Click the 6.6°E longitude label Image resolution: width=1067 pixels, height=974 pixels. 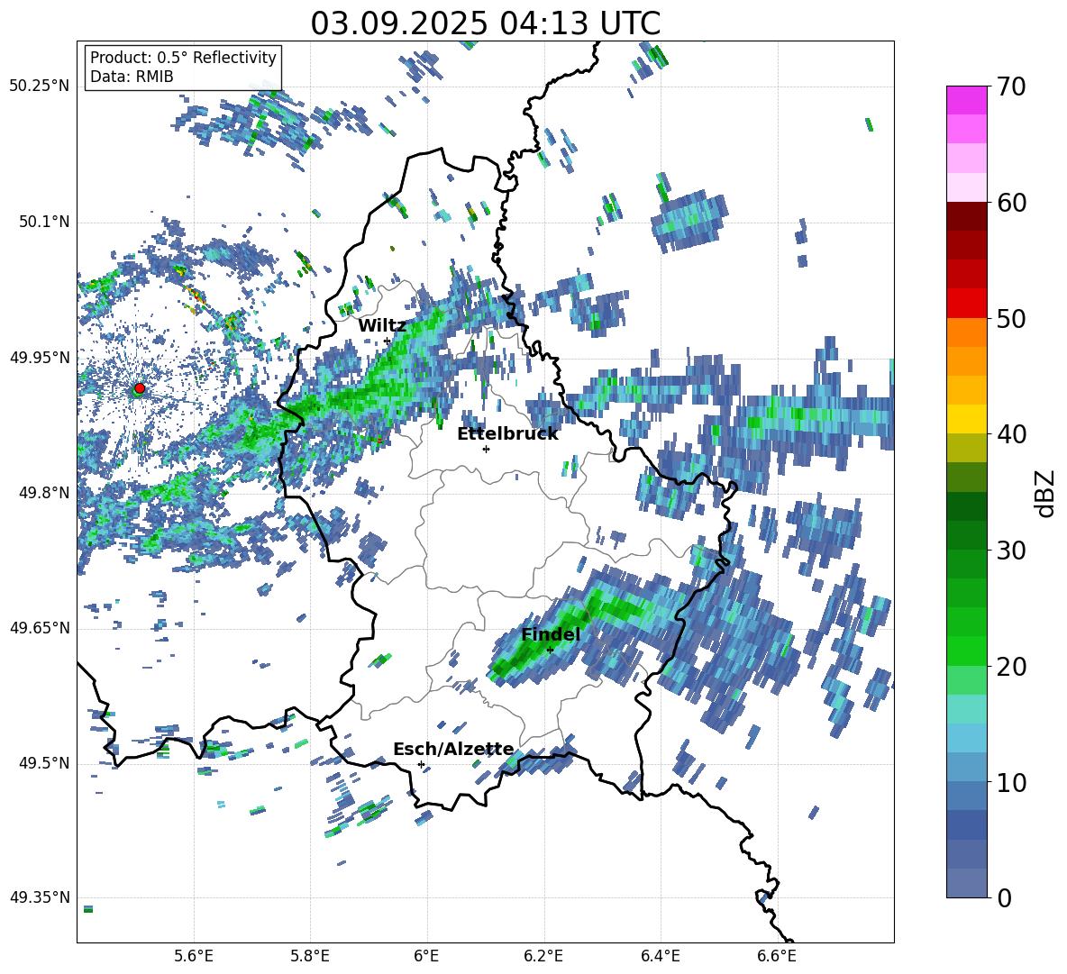pos(777,956)
